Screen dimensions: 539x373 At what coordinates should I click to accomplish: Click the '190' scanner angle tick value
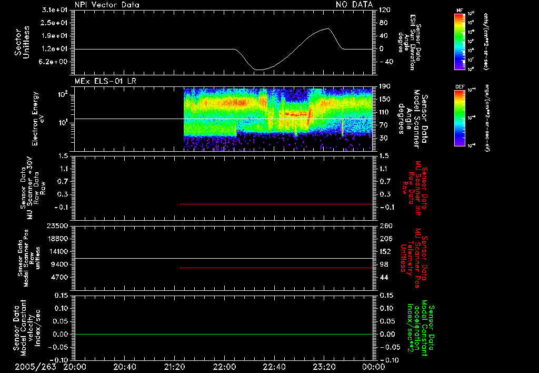coord(385,86)
